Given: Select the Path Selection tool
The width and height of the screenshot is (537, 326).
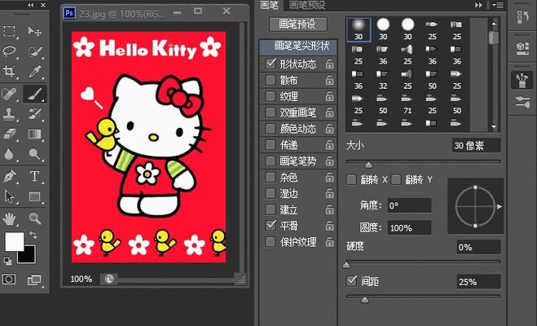Looking at the screenshot, I should pyautogui.click(x=9, y=196).
